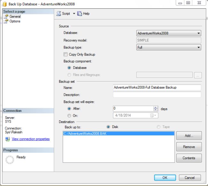Choose Tape as backup destination
The height and width of the screenshot is (186, 208).
(158, 127)
